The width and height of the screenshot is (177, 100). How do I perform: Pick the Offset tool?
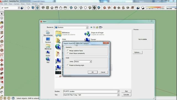coord(2,82)
